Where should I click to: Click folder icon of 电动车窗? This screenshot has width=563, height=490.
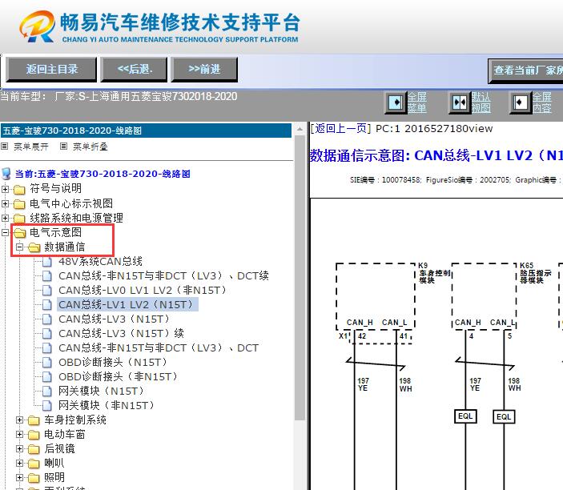pyautogui.click(x=34, y=435)
